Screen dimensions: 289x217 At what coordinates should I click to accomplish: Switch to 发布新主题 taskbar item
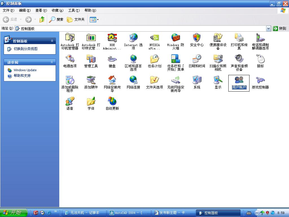tap(173, 213)
